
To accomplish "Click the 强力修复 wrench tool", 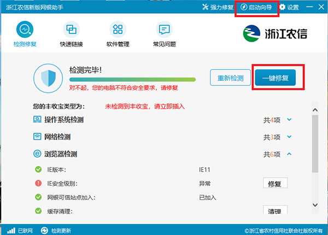I will click(218, 7).
